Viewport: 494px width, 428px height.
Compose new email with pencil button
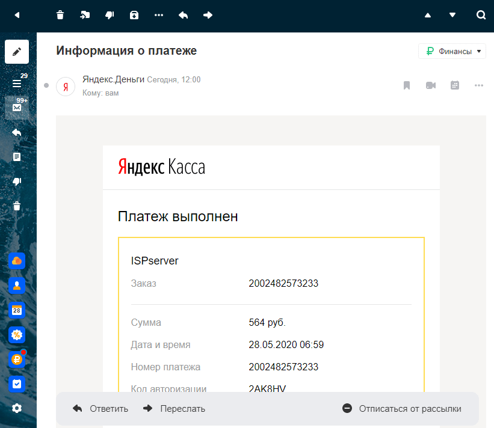(x=17, y=52)
